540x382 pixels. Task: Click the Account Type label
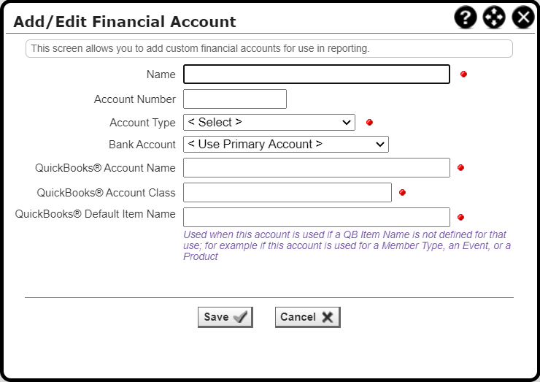(x=142, y=123)
